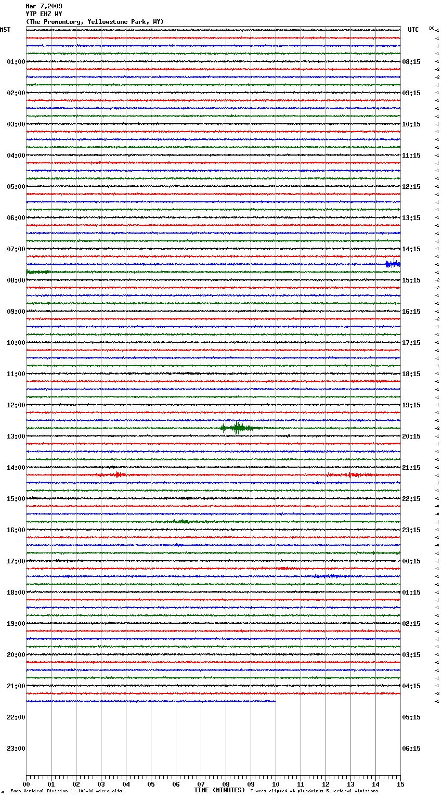Select the 14:00 MST hour label
The image size is (442, 798).
[16, 468]
